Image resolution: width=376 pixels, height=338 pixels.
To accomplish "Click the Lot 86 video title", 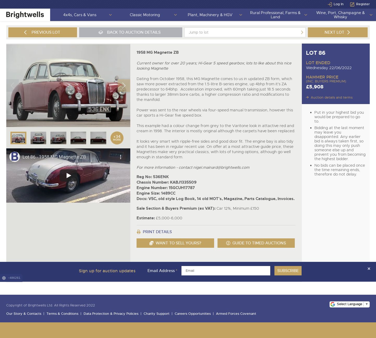I will point(54,157).
